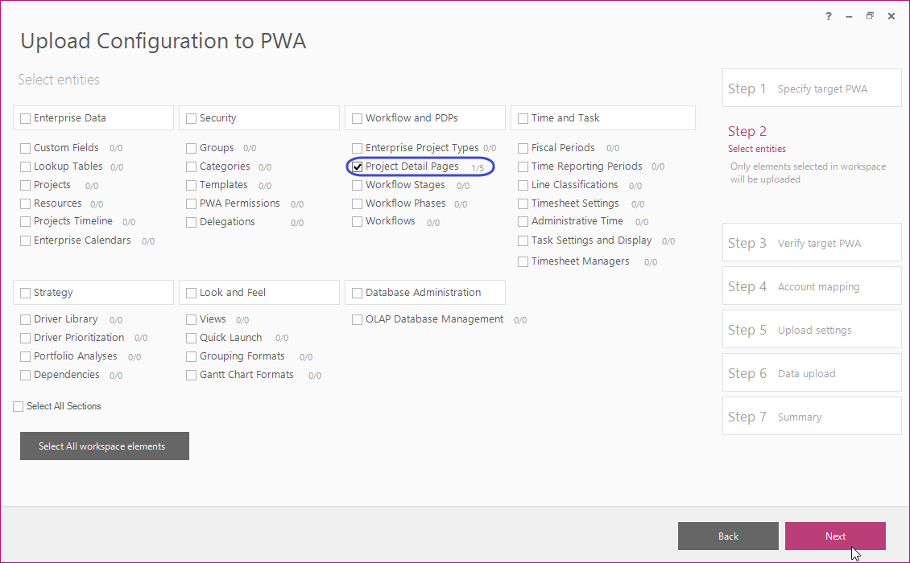The width and height of the screenshot is (910, 563).
Task: Tick the PWA Permissions checkbox
Action: 192,204
